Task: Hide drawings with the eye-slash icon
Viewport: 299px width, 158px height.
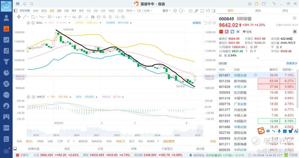Action: click(104, 17)
